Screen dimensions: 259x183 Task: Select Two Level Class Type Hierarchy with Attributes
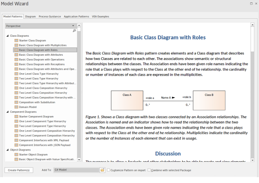pyautogui.click(x=47, y=83)
